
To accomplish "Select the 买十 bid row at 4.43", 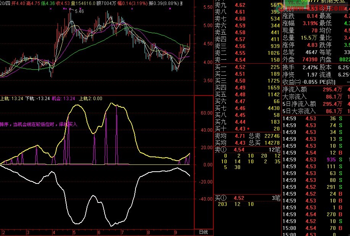I will (247, 129).
